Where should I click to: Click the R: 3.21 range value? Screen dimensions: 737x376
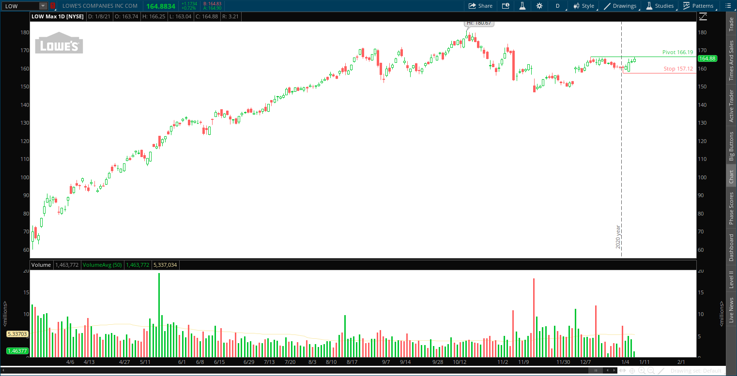click(230, 16)
